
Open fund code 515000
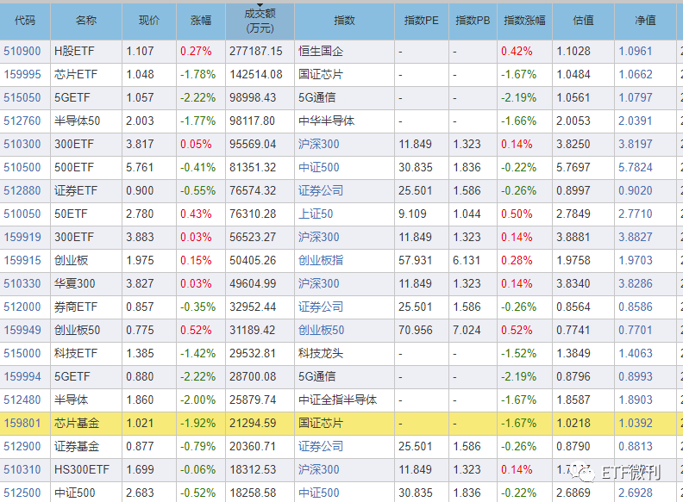[22, 353]
